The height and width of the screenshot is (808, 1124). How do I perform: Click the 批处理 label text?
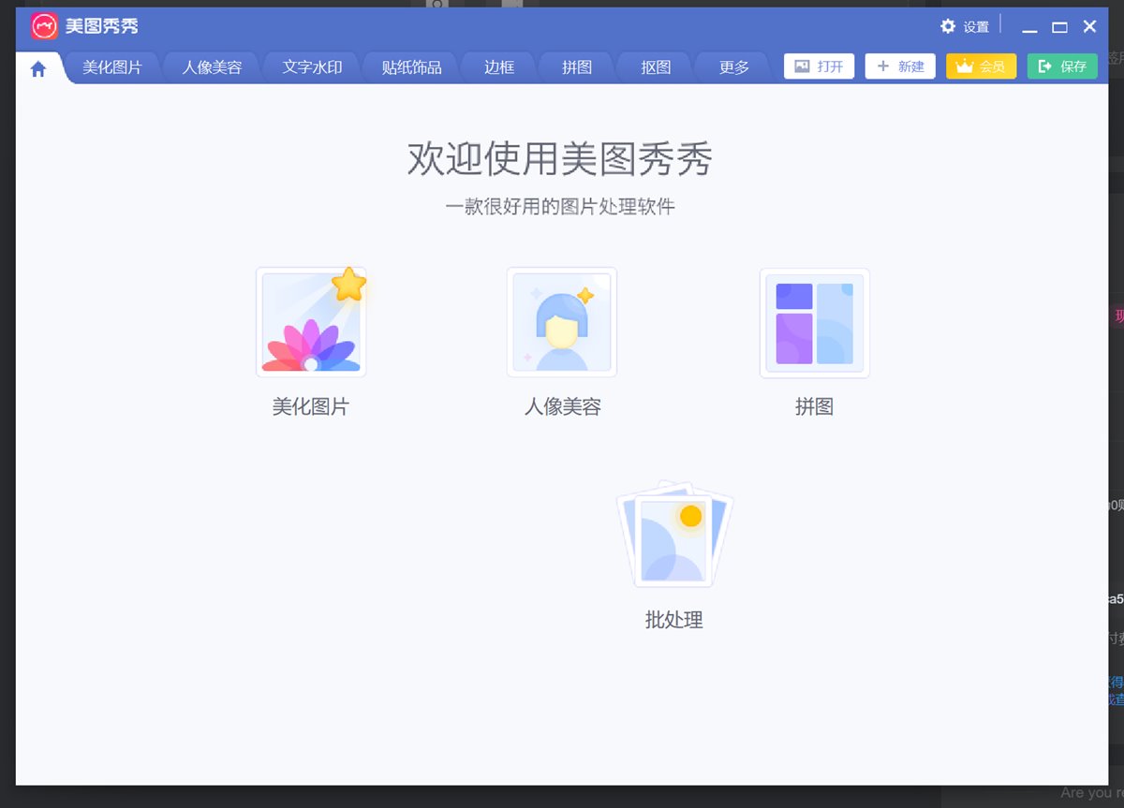[674, 620]
